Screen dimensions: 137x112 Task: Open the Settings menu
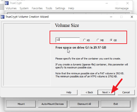click(x=60, y=8)
